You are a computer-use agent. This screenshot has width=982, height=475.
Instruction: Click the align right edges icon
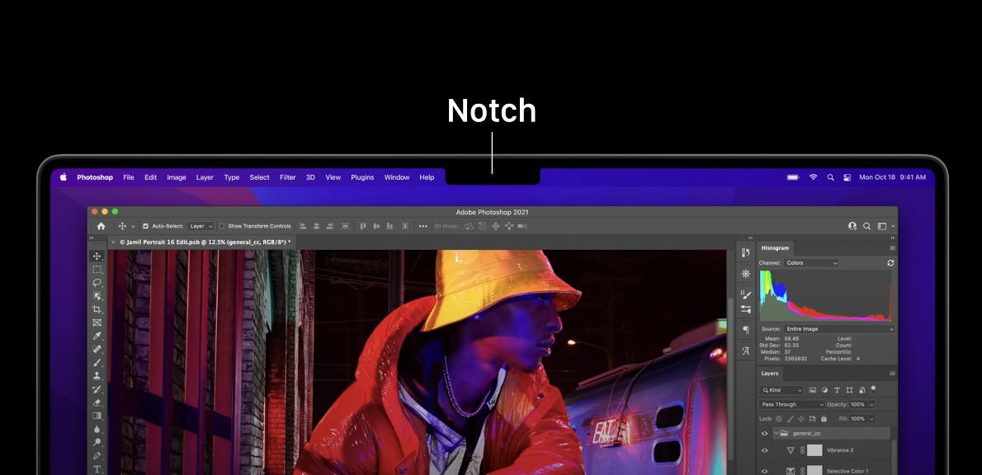329,226
